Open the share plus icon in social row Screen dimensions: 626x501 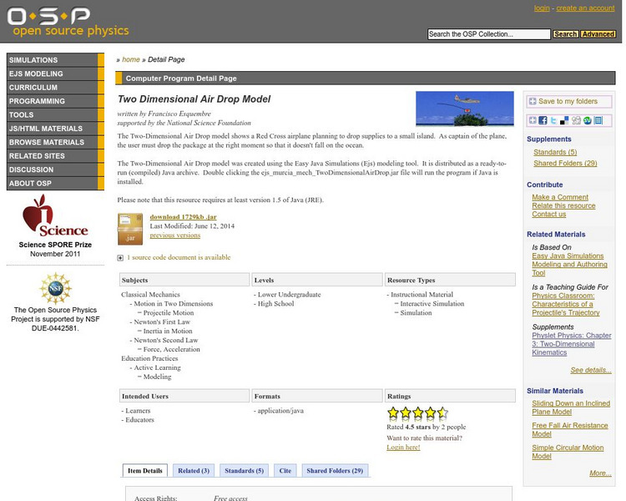click(x=533, y=120)
